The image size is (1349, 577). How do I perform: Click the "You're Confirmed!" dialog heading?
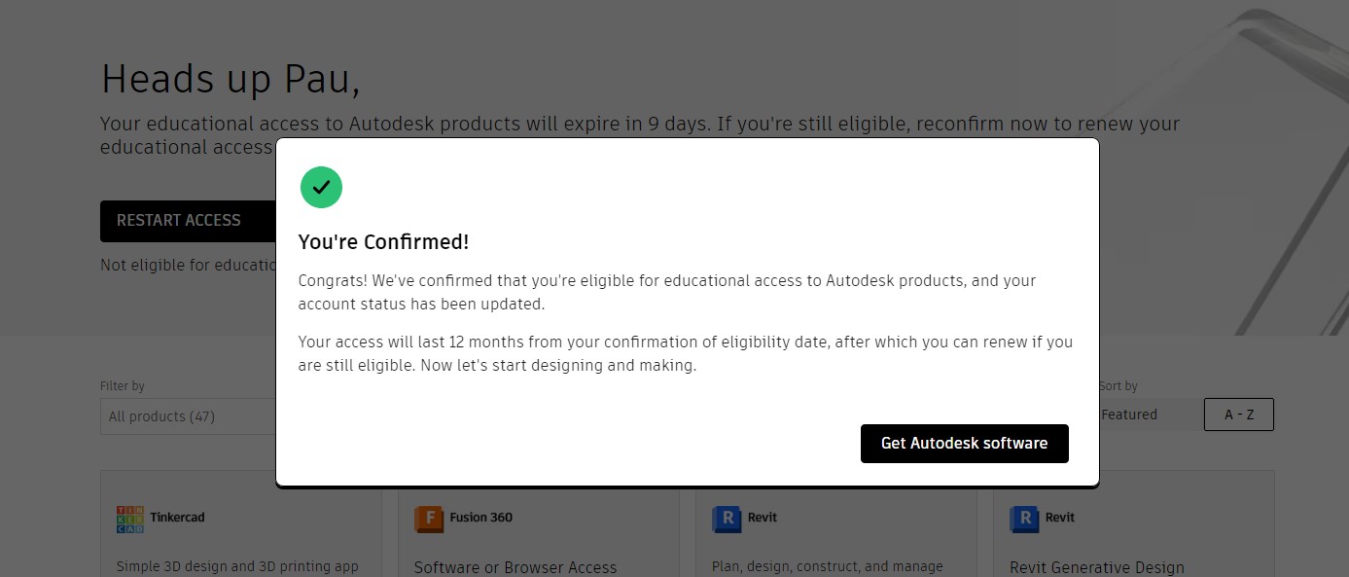383,241
